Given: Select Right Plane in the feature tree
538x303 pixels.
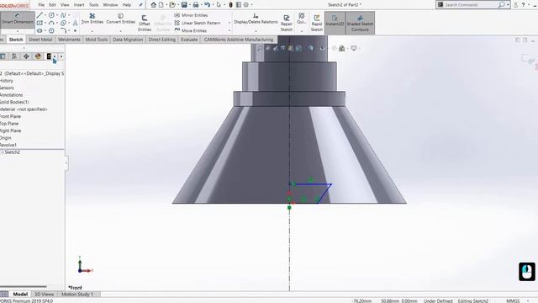Looking at the screenshot, I should click(11, 131).
